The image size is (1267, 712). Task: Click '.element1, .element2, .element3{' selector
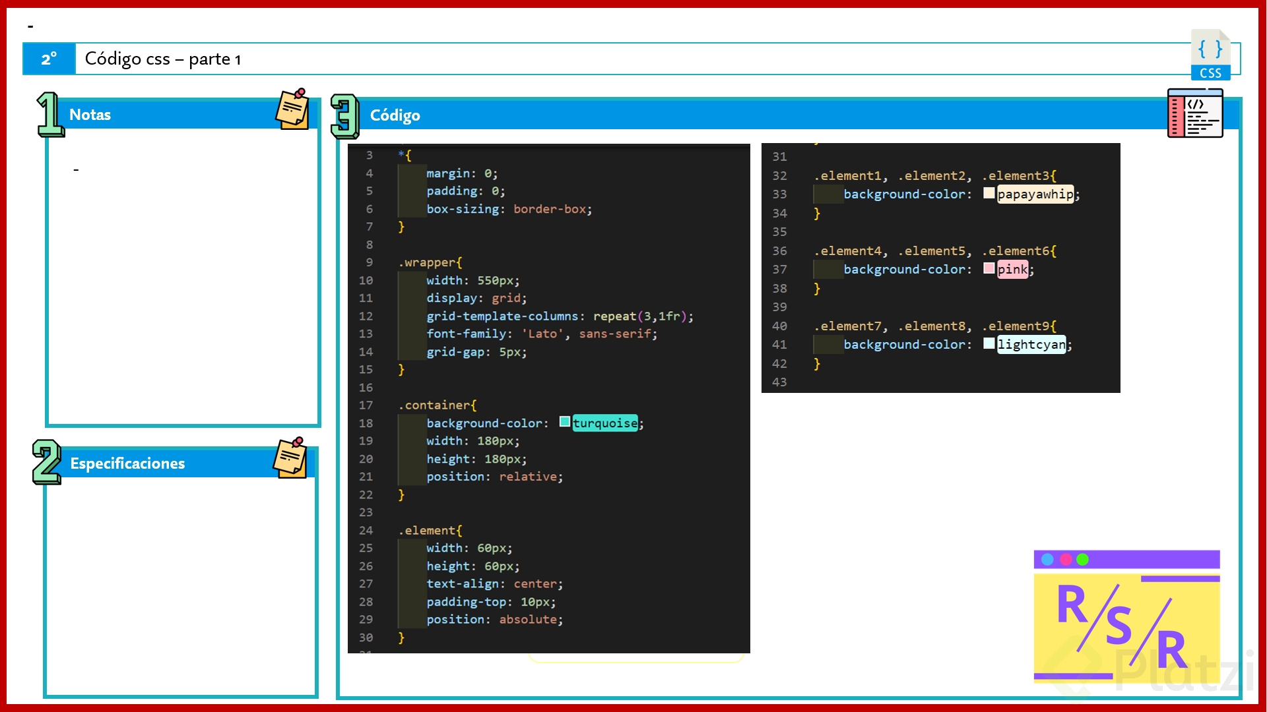(935, 176)
